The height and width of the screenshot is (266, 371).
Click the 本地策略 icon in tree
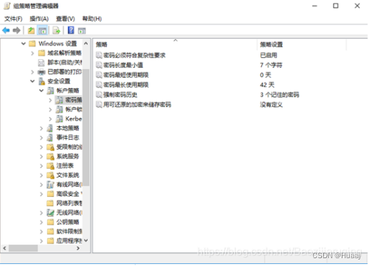pyautogui.click(x=50, y=128)
